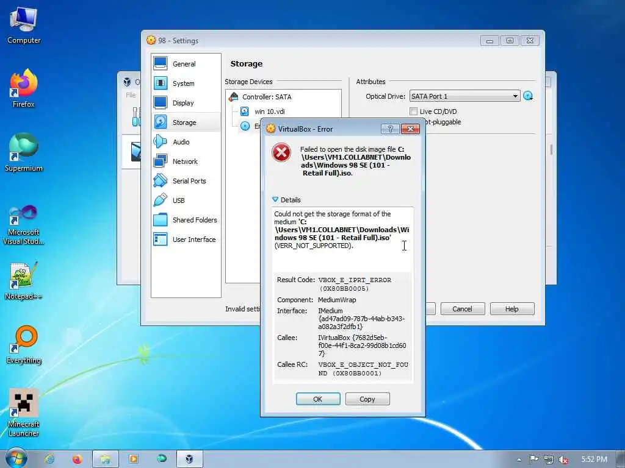Open the Firefox desktop shortcut
625x468 pixels.
(24, 89)
